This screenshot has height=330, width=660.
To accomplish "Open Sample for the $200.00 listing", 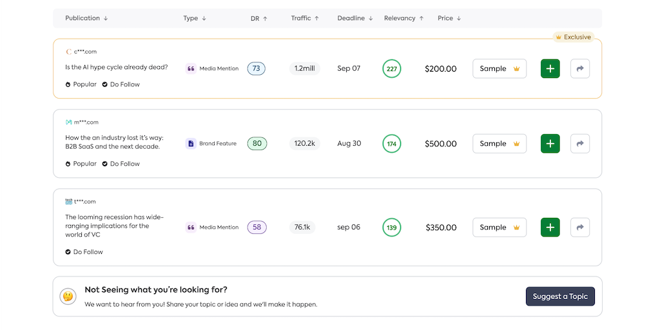I will 500,68.
